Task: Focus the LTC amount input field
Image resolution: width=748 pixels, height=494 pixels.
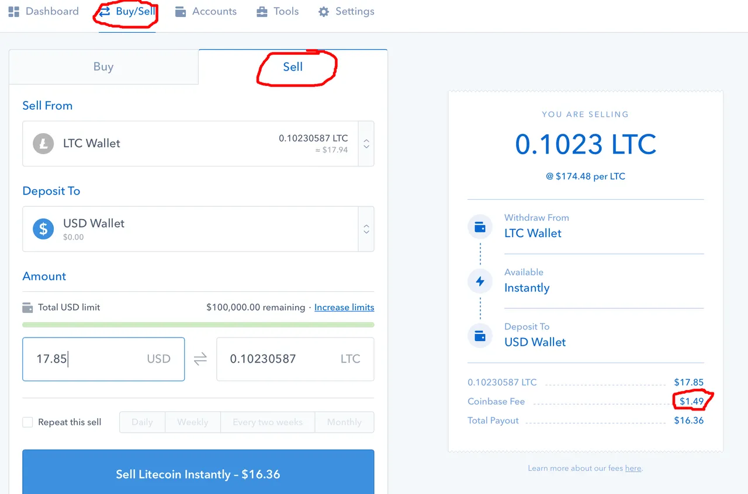Action: (x=295, y=359)
